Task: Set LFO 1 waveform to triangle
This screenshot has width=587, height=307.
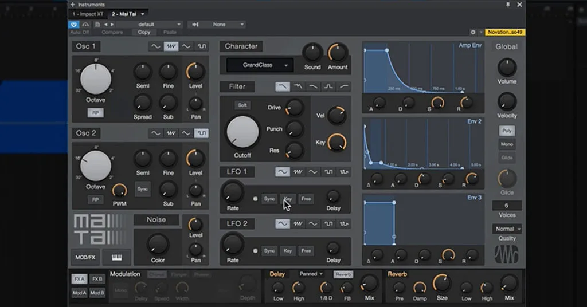Action: 313,172
